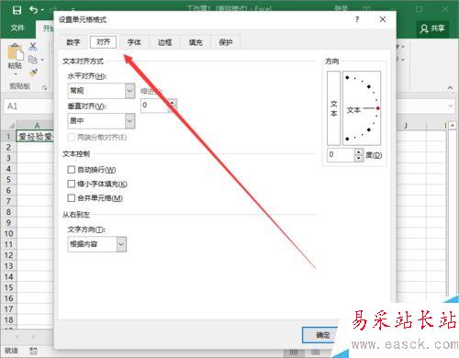Click the 缩进 indent value field
Viewport: 459px width, 358px height.
click(155, 106)
